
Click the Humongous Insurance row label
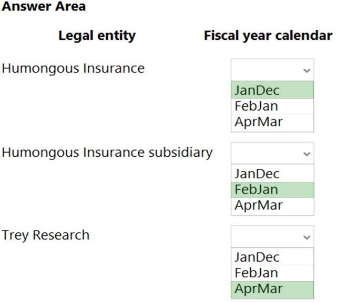pyautogui.click(x=73, y=69)
